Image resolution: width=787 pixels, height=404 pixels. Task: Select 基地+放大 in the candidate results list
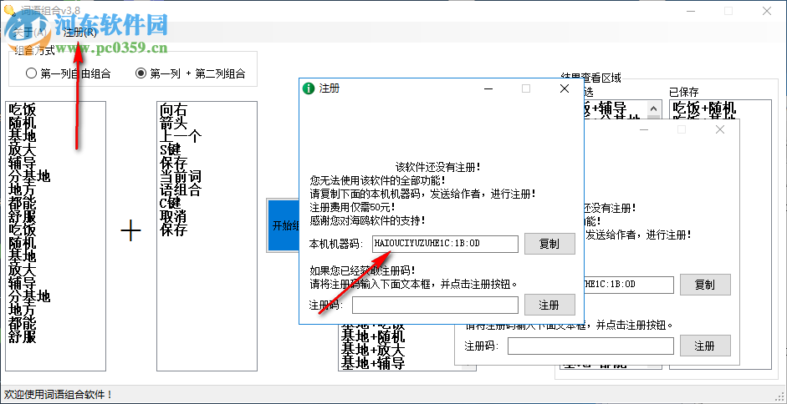pos(373,350)
